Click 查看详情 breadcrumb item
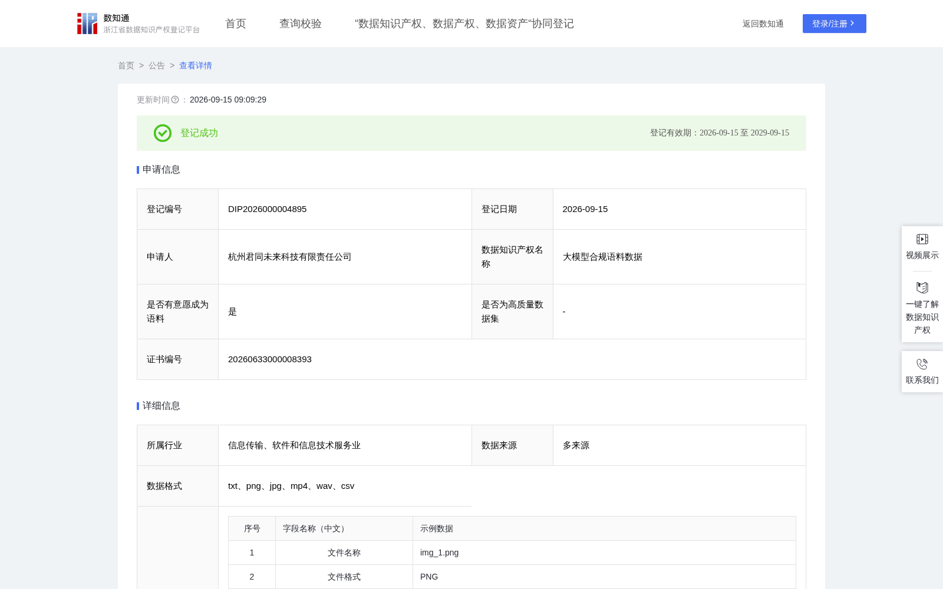The height and width of the screenshot is (589, 943). coord(196,65)
